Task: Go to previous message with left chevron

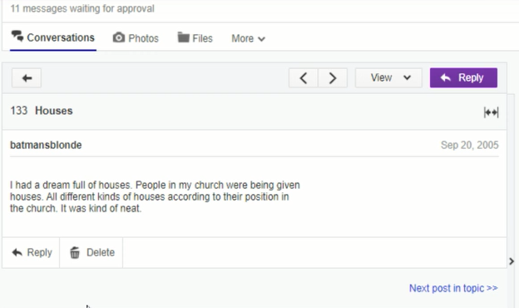Action: (304, 78)
